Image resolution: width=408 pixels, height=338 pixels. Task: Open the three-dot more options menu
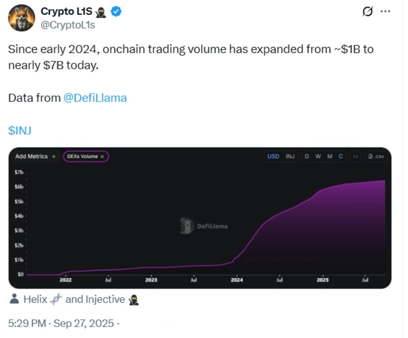pos(385,12)
